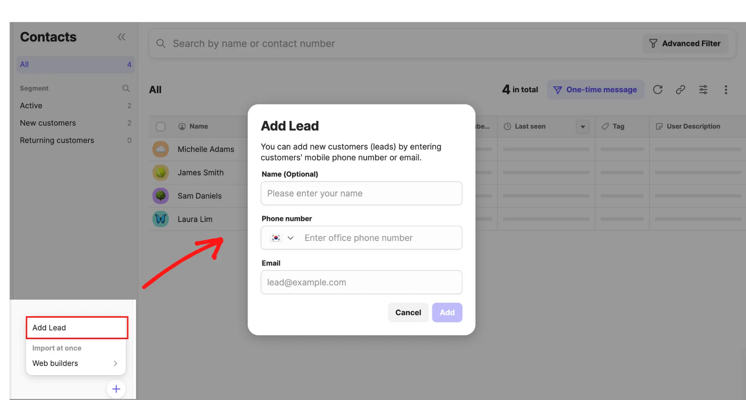The image size is (746, 400).
Task: Click the blue plus add button
Action: [116, 389]
